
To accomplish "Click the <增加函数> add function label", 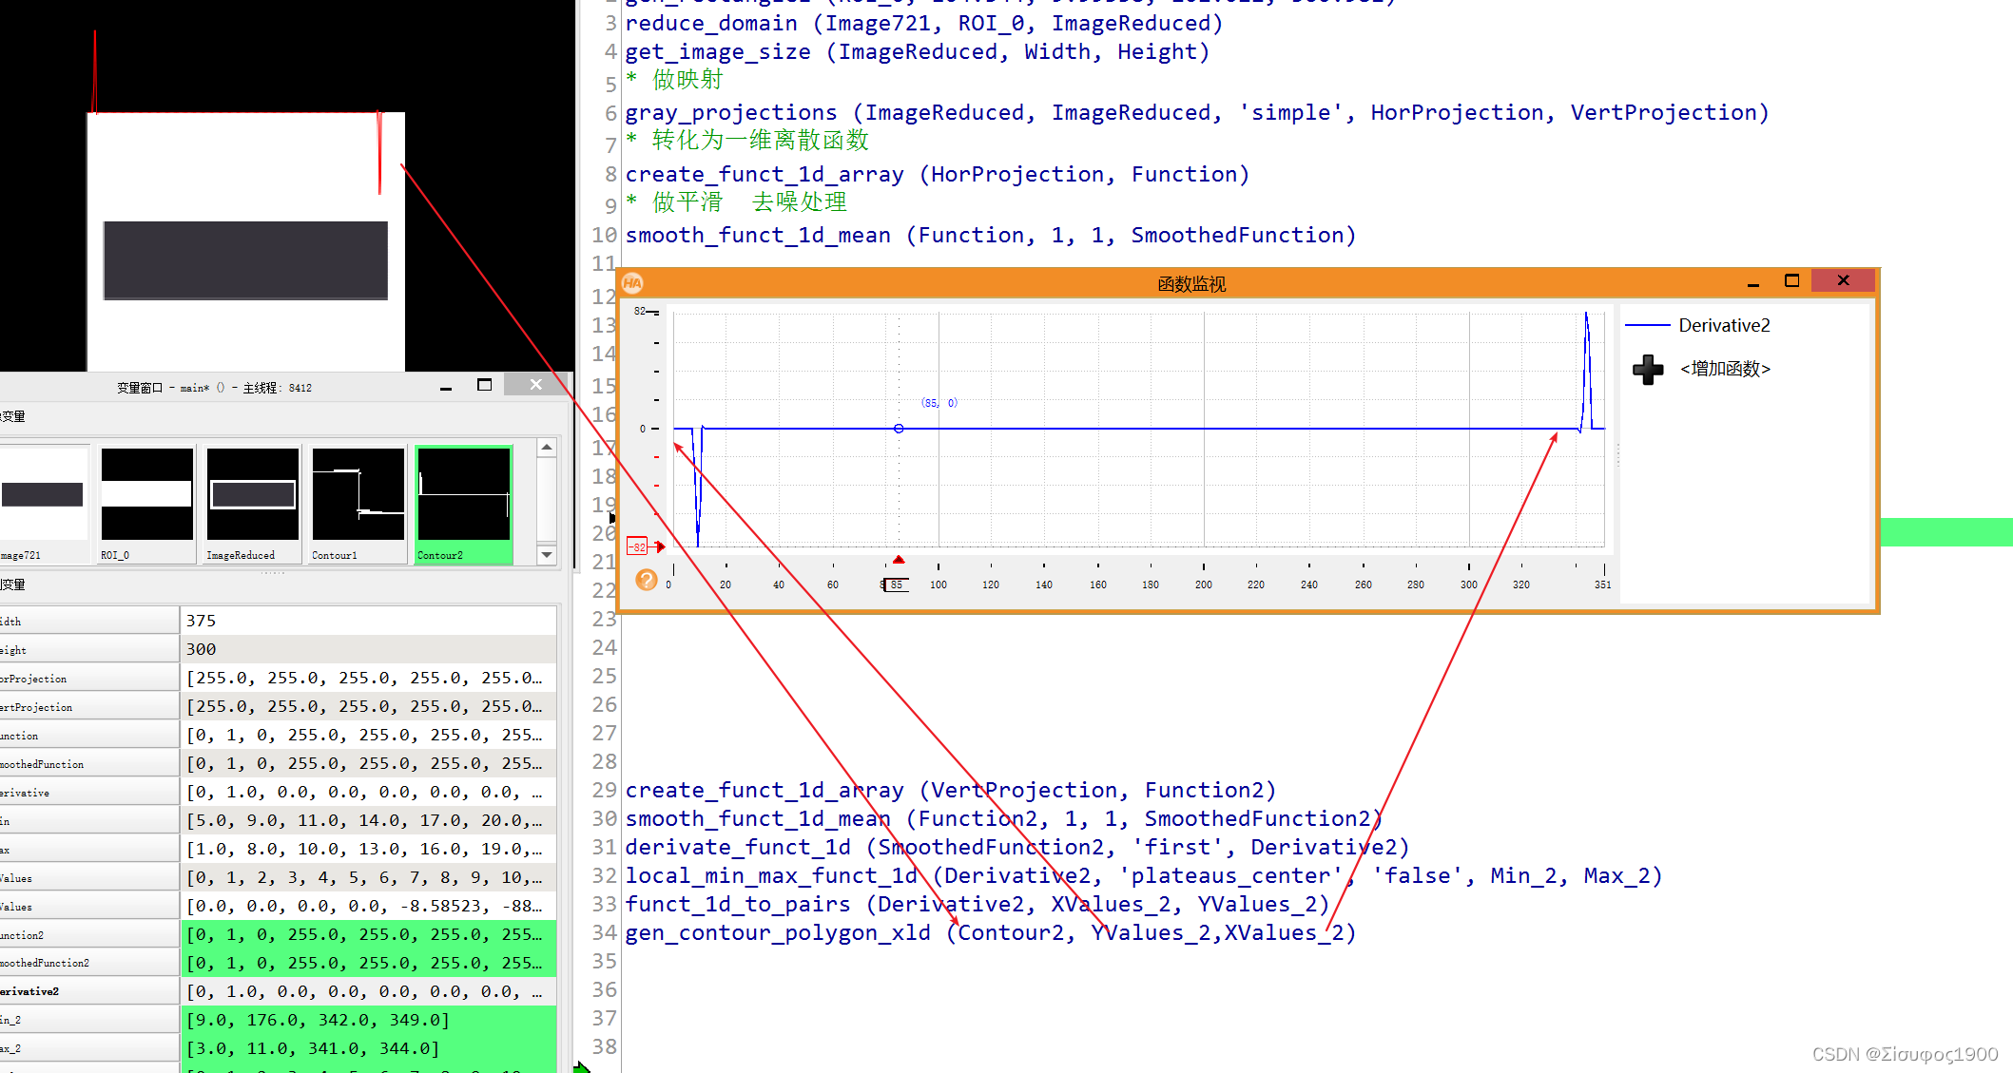I will pyautogui.click(x=1725, y=369).
